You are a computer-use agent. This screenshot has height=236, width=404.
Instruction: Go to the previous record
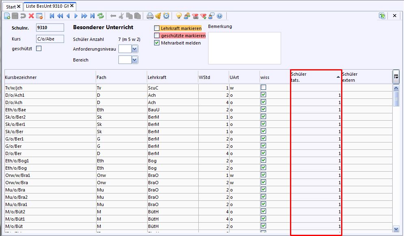pos(68,16)
